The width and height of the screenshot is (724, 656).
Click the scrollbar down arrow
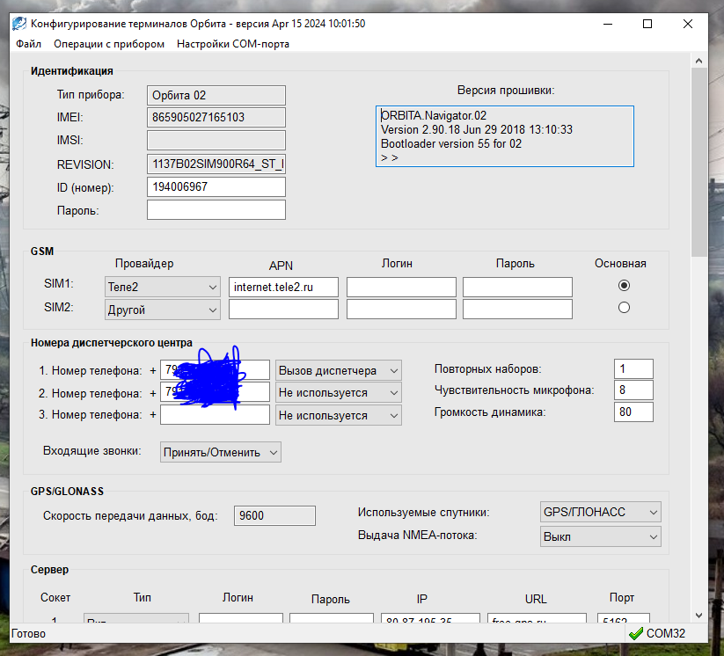(x=699, y=616)
